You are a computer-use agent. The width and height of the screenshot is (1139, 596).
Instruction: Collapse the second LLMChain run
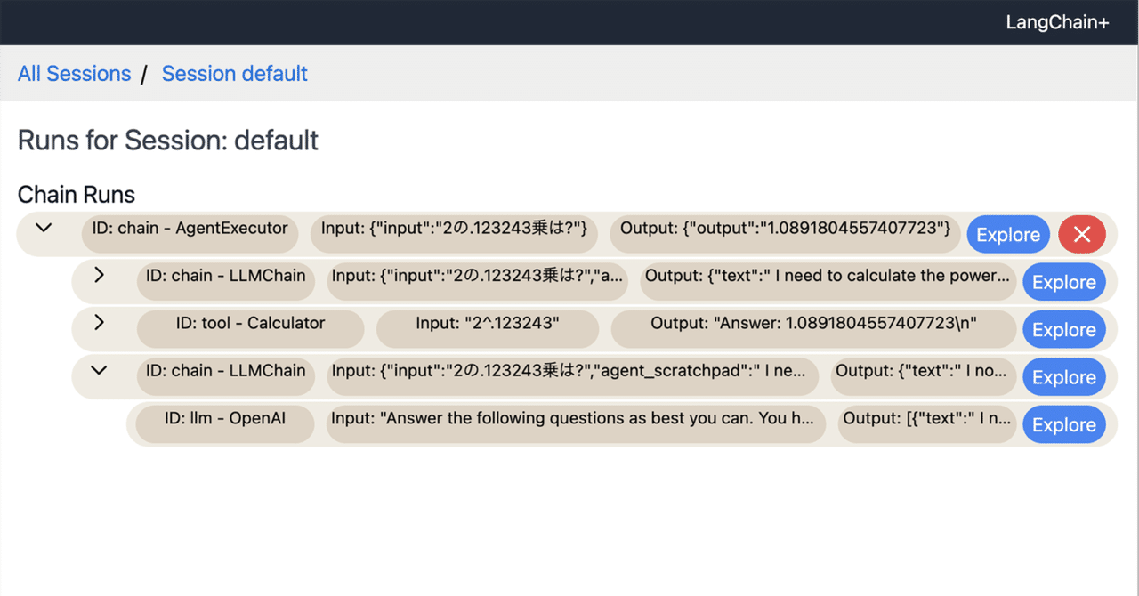99,370
